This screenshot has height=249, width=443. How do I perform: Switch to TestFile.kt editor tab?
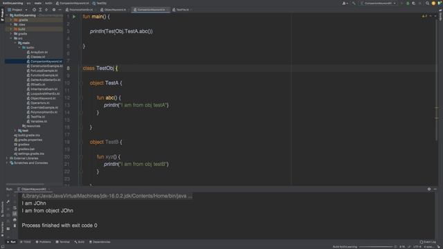tap(182, 10)
